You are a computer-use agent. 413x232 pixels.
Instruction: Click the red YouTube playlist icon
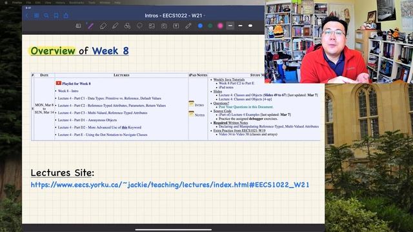[59, 83]
